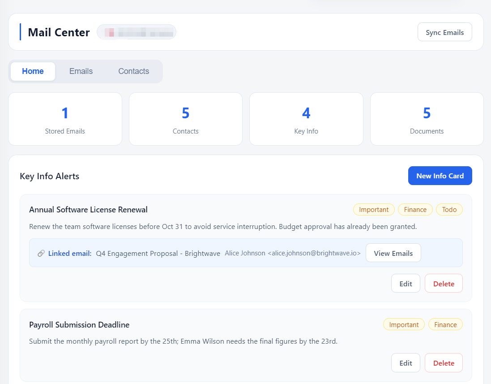Viewport: 491px width, 384px height.
Task: Open the Emails tab
Action: 81,71
